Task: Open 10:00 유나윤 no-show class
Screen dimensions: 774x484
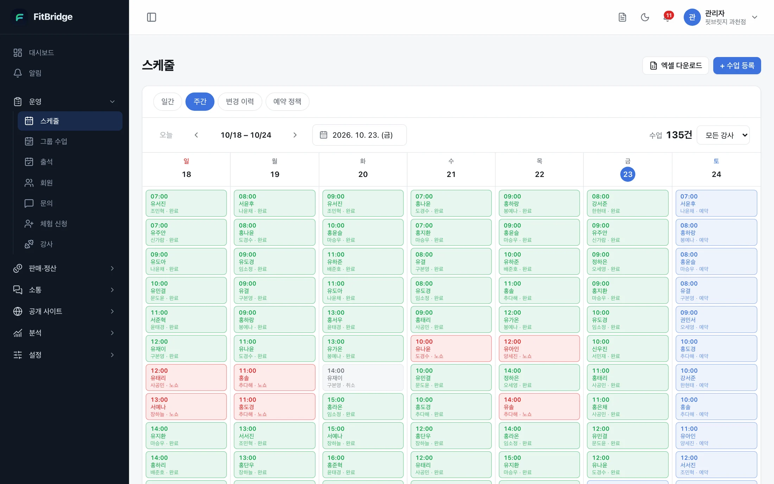Action: tap(451, 348)
